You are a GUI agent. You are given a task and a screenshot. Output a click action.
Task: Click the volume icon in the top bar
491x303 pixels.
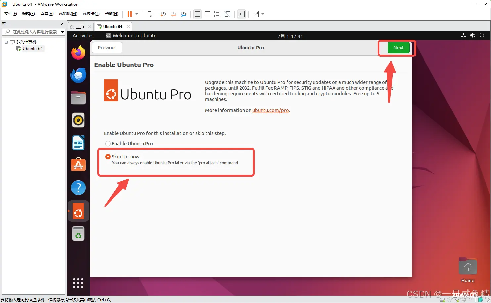point(472,35)
